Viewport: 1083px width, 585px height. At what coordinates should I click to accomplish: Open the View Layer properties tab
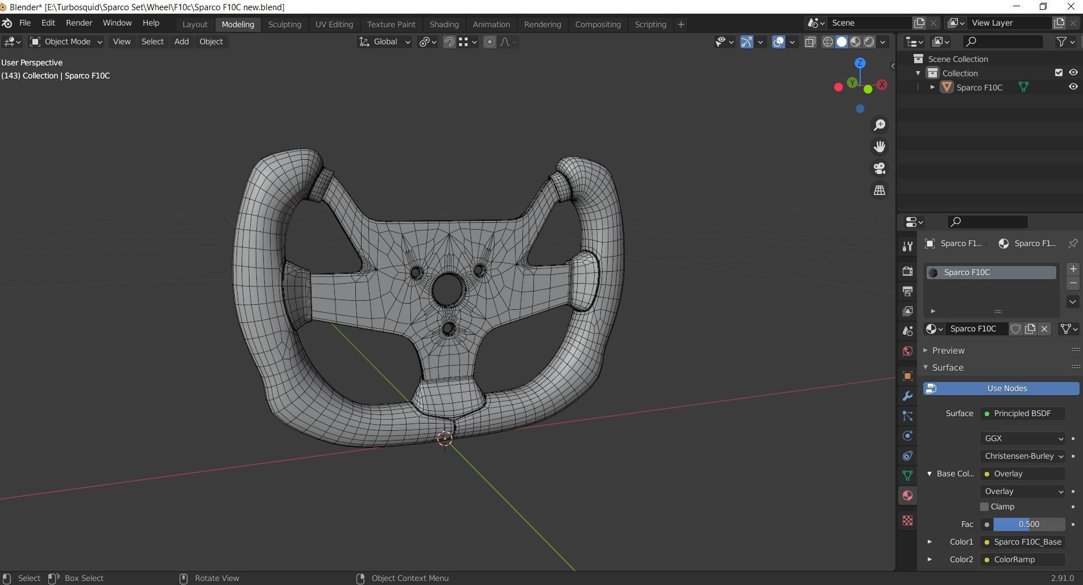907,311
